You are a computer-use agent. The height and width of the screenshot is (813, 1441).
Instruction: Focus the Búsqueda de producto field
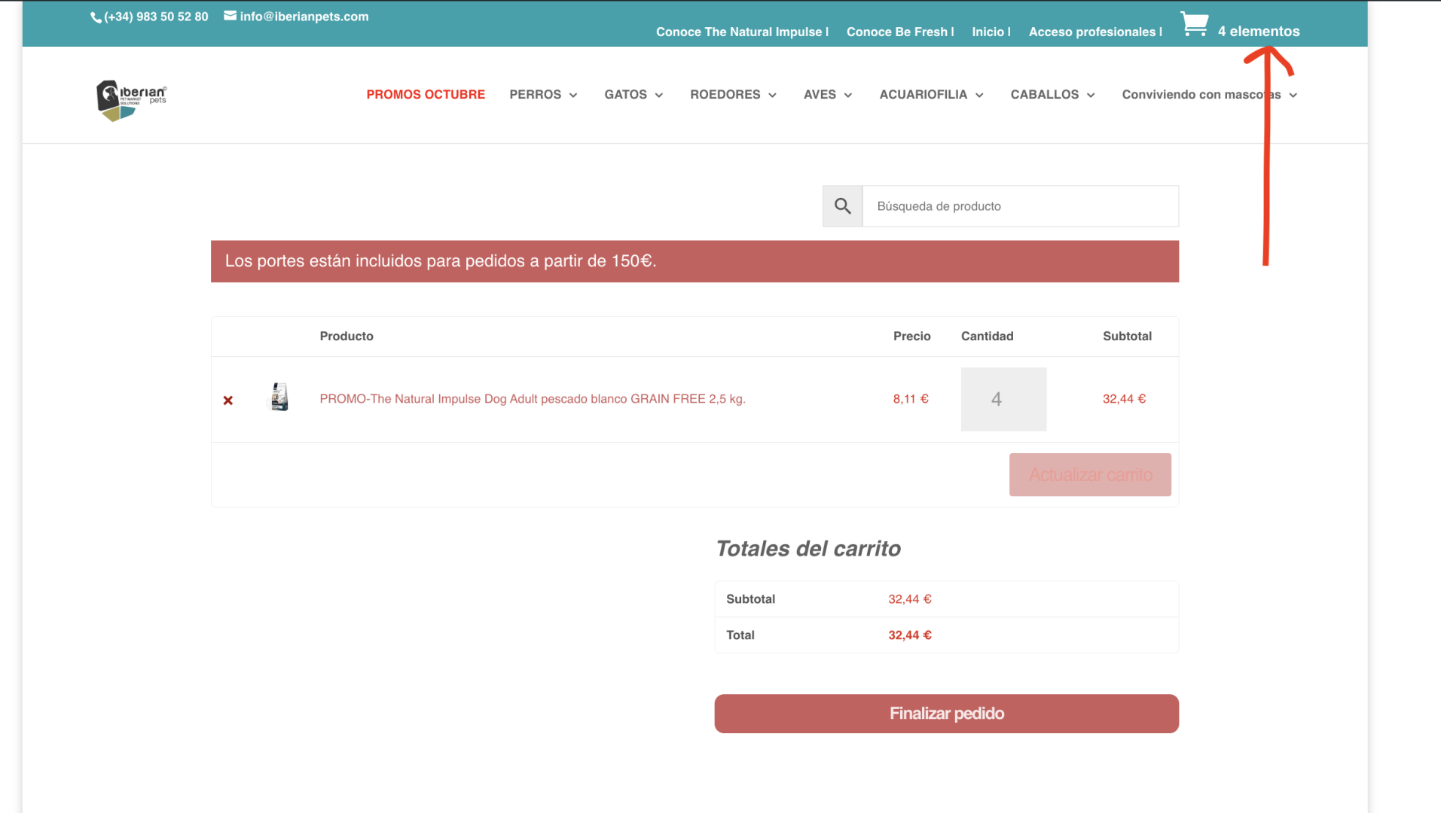(x=1020, y=206)
